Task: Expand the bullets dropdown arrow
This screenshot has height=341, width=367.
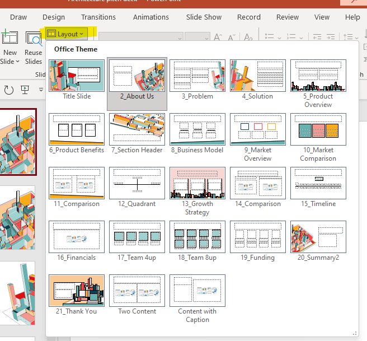Action: click(279, 38)
